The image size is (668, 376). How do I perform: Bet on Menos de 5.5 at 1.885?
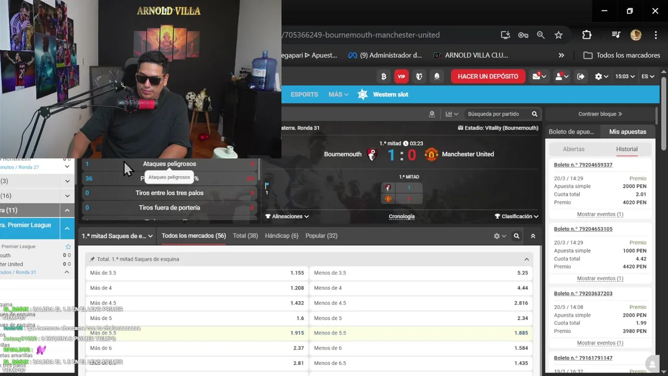421,333
